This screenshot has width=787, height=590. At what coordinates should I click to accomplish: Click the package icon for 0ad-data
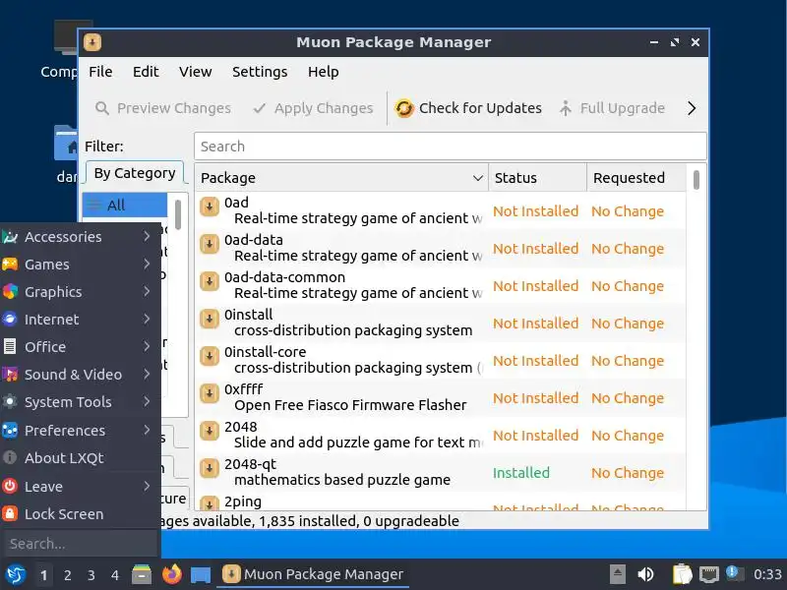[210, 244]
